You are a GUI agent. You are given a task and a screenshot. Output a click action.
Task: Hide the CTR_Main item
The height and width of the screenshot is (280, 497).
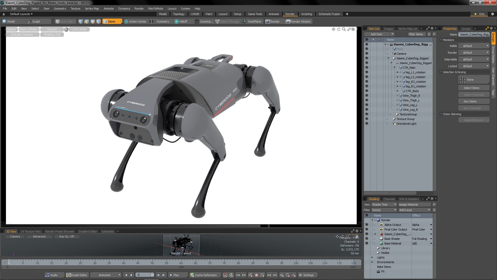point(367,68)
